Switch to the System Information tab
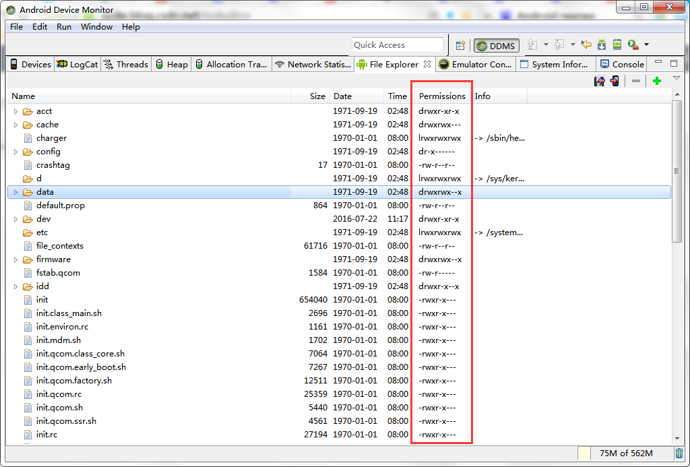 555,64
